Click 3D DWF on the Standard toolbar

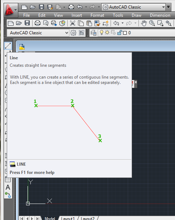[x=62, y=23]
